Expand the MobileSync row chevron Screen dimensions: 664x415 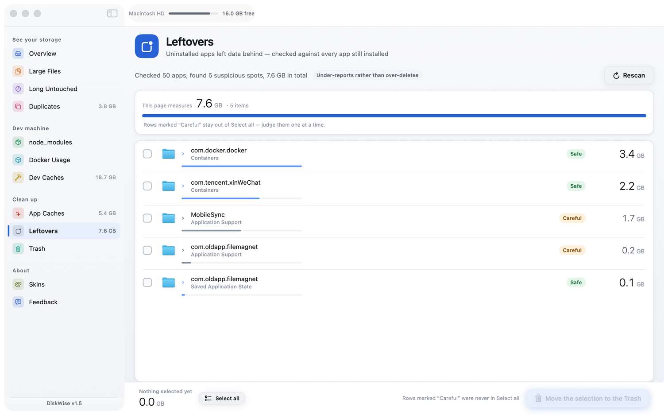(x=183, y=218)
